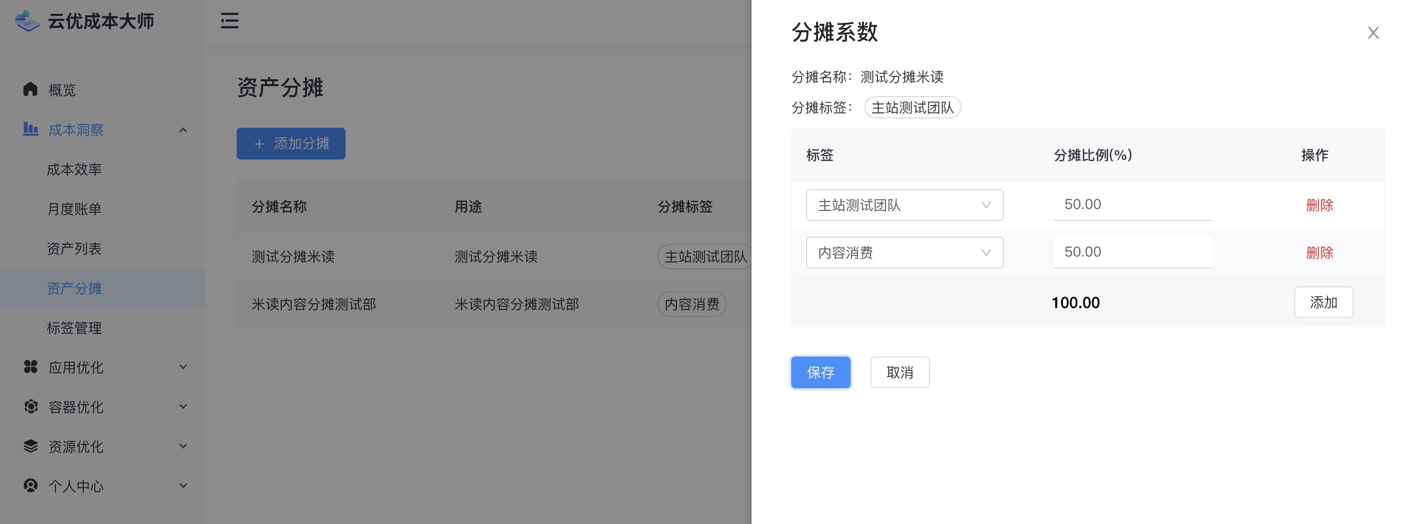Open the 主站测试团队 tag dropdown

(x=905, y=205)
